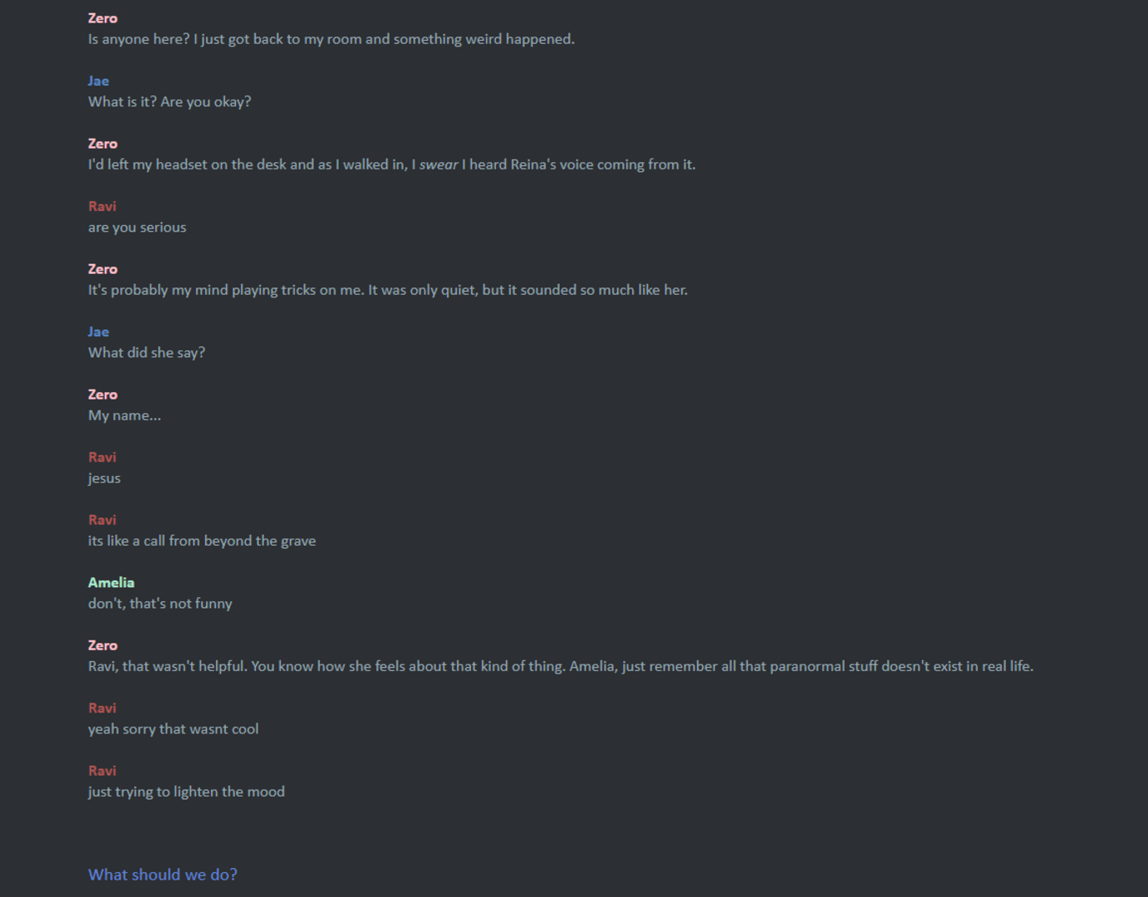This screenshot has height=897, width=1148.
Task: Select the "don't, that's not funny" message
Action: click(160, 604)
